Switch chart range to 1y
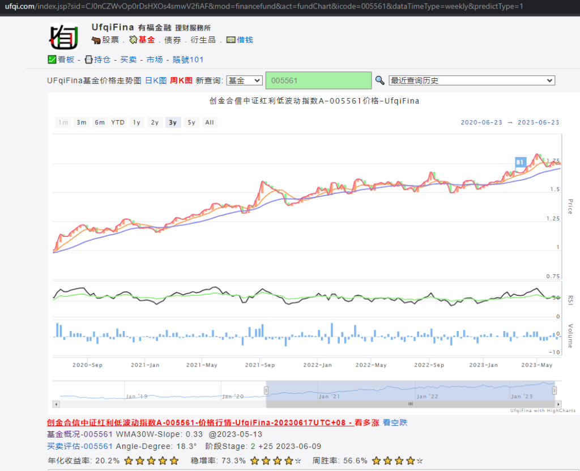 137,122
